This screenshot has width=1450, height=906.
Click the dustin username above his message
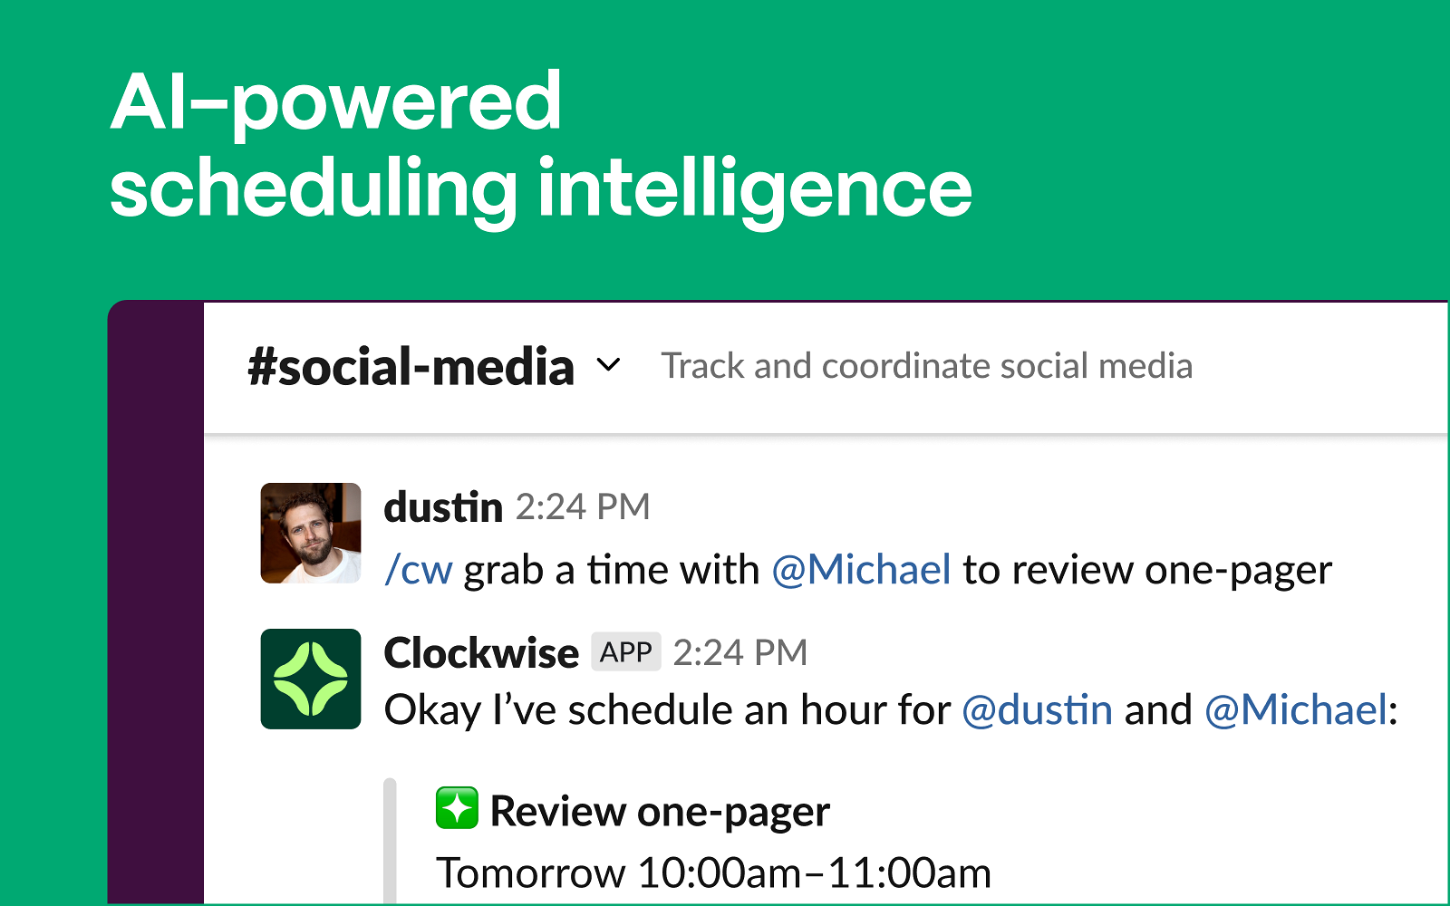(443, 507)
